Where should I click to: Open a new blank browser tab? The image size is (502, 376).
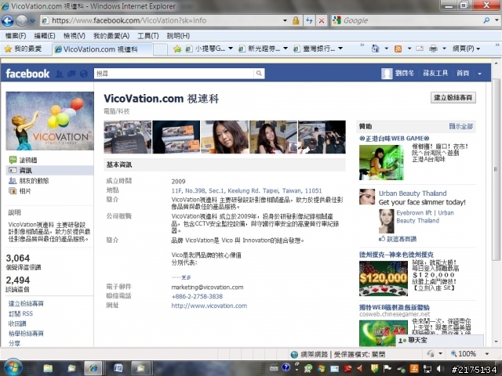pos(160,49)
